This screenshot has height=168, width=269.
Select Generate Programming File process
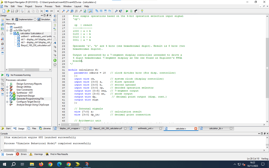click(30, 99)
